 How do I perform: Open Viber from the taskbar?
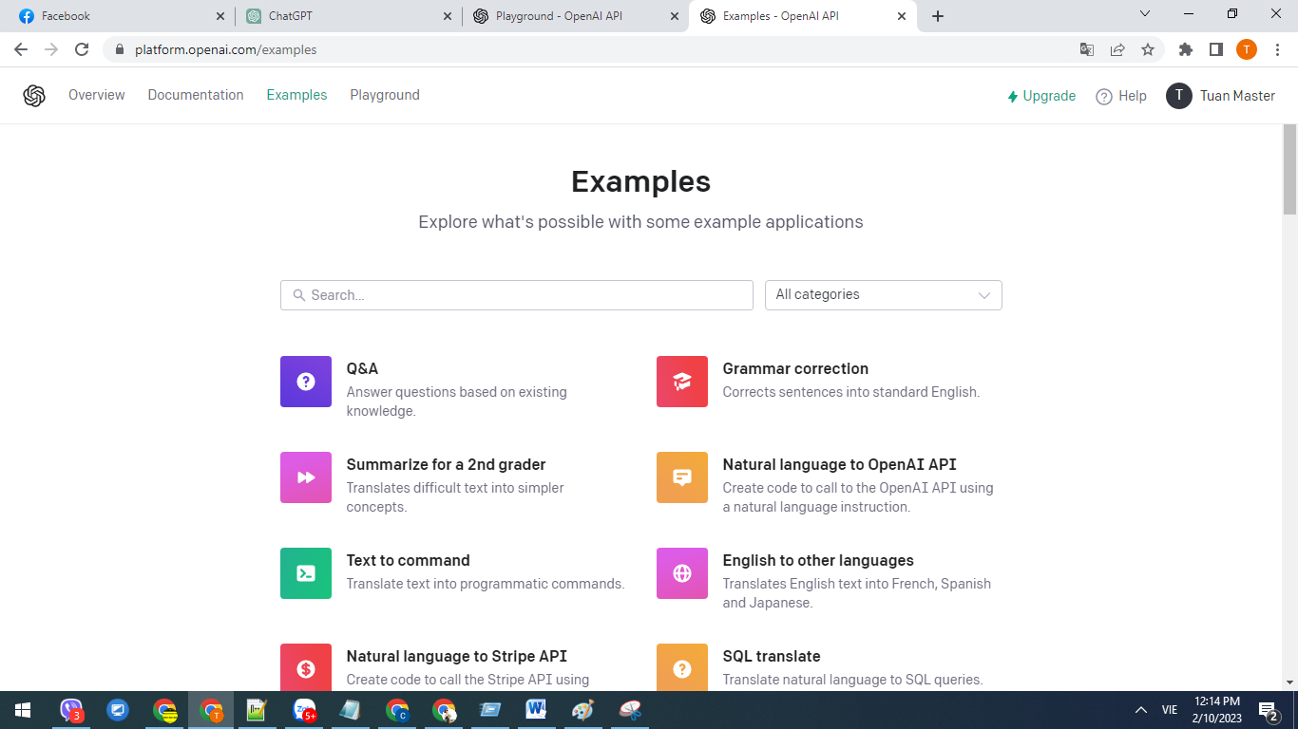[x=71, y=710]
